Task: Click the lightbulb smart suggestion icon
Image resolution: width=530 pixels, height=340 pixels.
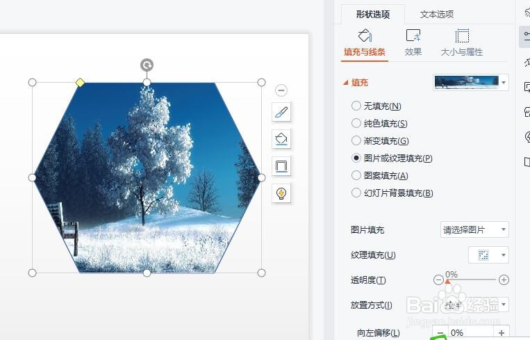Action: pyautogui.click(x=281, y=193)
